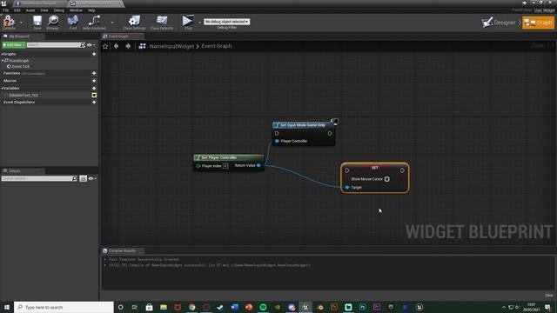This screenshot has height=313, width=557.
Task: Switch to Graph mode
Action: pyautogui.click(x=538, y=23)
